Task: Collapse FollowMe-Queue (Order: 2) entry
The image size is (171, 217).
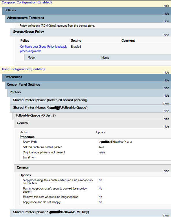Action: (166, 119)
